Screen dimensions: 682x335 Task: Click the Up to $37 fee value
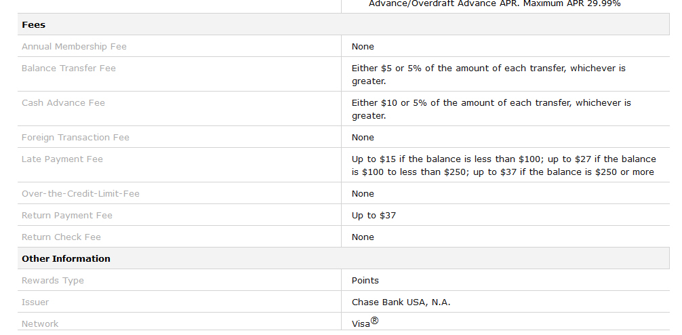(374, 216)
